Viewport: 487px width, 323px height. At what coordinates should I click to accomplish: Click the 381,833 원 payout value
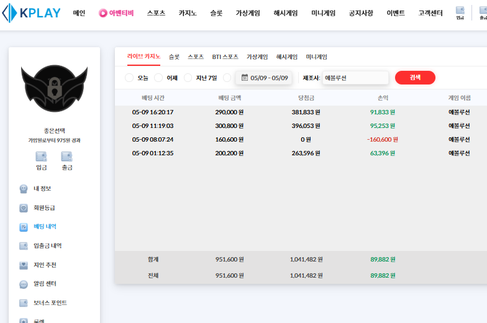pos(306,112)
